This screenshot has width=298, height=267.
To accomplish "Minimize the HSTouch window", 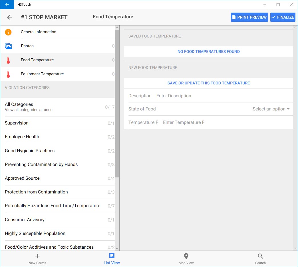I will pos(265,5).
